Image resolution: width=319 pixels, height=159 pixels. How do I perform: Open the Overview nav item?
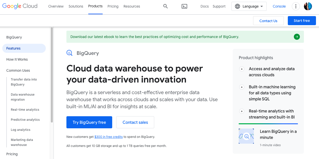point(56,6)
